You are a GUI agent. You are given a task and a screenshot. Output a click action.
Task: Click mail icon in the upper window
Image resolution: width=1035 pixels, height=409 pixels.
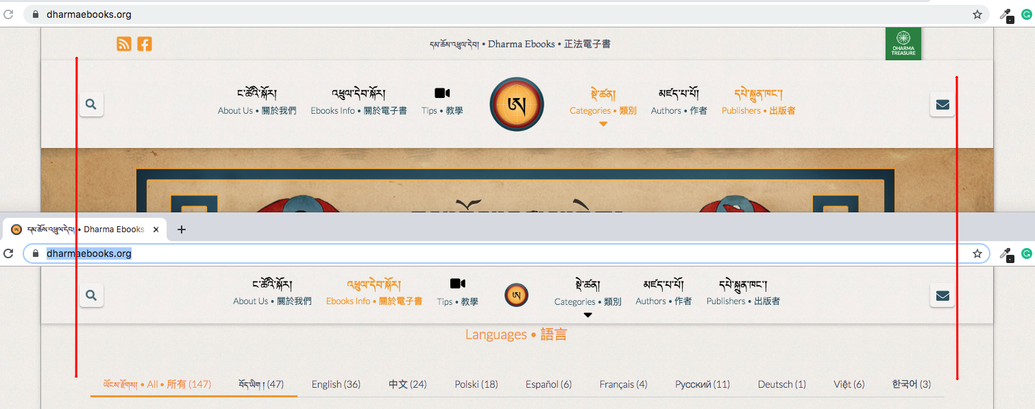tap(942, 105)
